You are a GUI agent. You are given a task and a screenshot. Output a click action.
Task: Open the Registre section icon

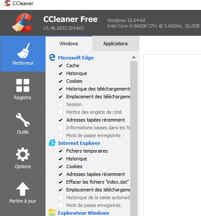(23, 85)
